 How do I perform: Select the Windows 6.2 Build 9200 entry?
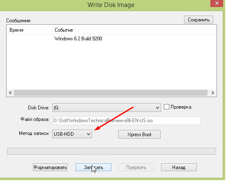click(78, 39)
